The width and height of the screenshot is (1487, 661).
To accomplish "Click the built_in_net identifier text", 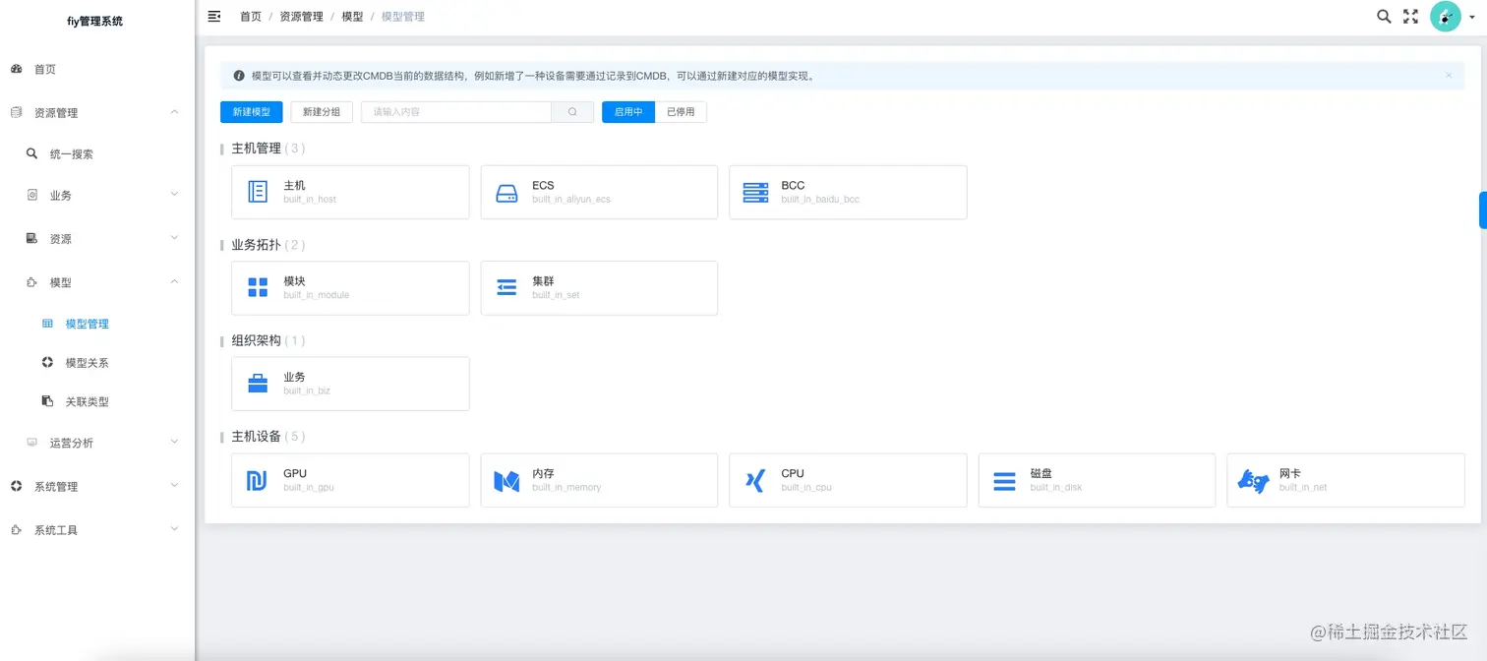I will click(1303, 488).
